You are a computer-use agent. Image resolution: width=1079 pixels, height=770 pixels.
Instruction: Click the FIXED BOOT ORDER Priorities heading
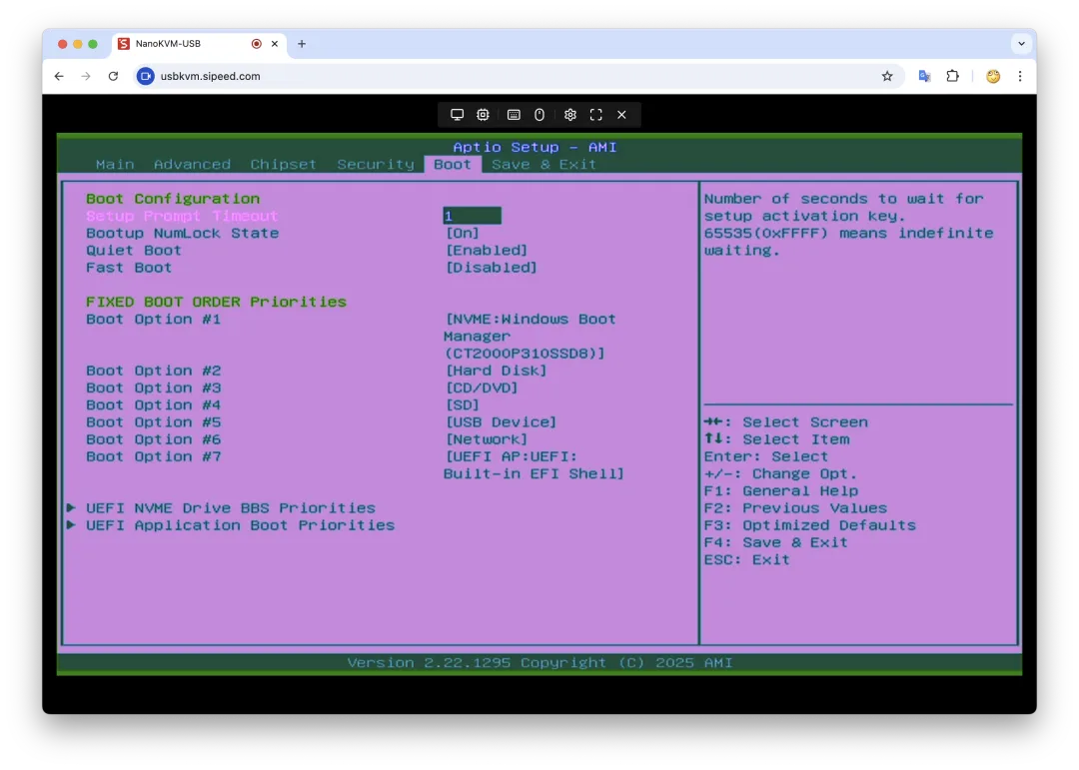tap(216, 302)
